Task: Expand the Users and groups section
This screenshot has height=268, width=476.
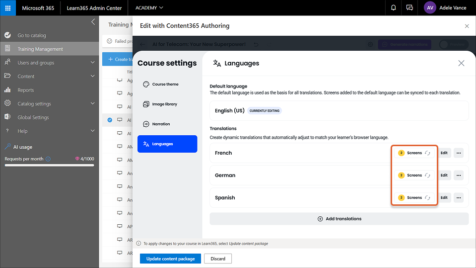Action: coord(92,63)
